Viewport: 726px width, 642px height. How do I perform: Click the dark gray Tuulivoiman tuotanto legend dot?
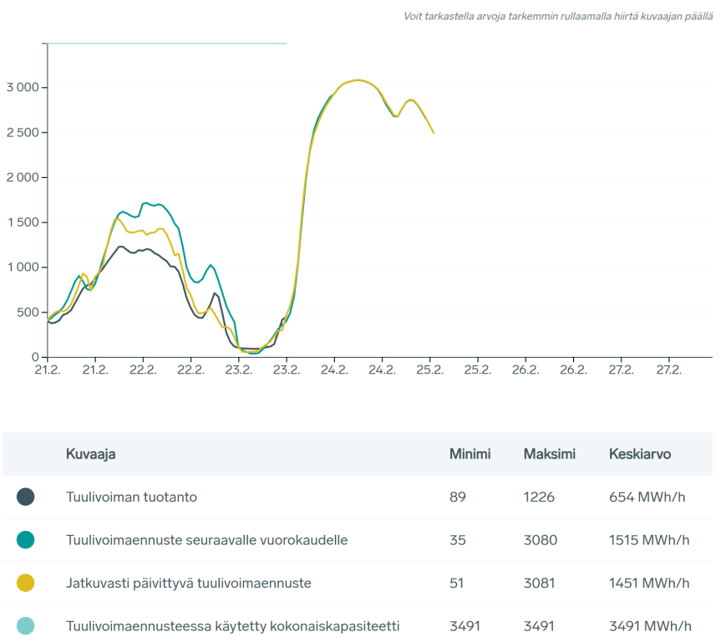[25, 497]
